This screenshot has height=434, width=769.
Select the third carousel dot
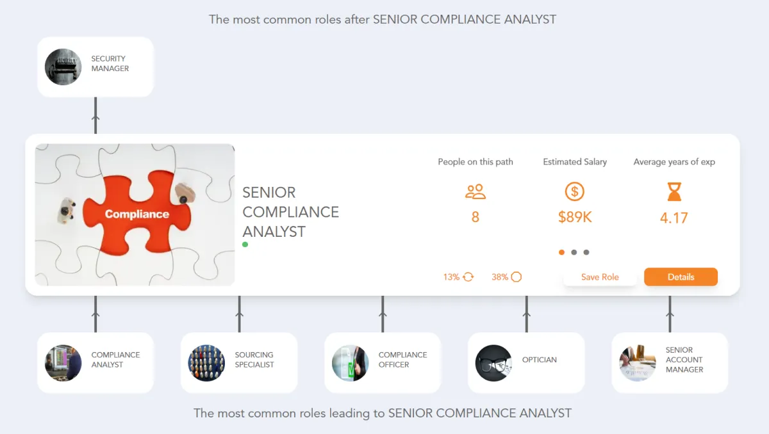[x=586, y=252]
